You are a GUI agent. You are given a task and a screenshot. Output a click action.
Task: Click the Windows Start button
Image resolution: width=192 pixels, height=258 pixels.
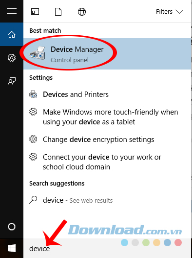point(12,248)
